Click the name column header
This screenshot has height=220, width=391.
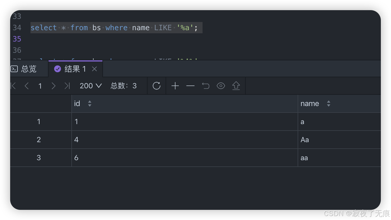(x=339, y=104)
